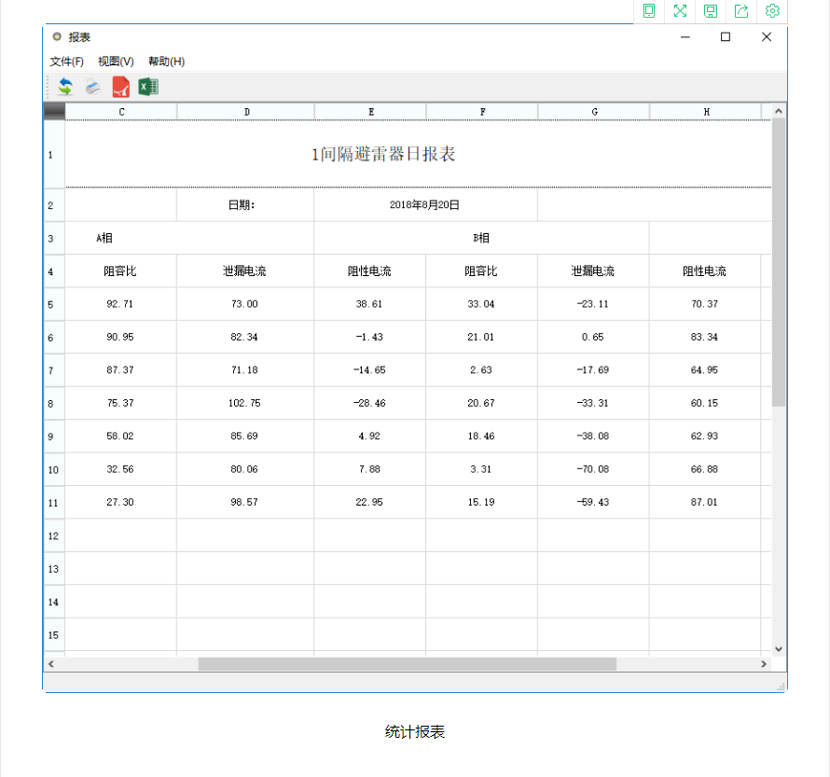
Task: Click the 阻容比 header in column F
Action: click(482, 271)
